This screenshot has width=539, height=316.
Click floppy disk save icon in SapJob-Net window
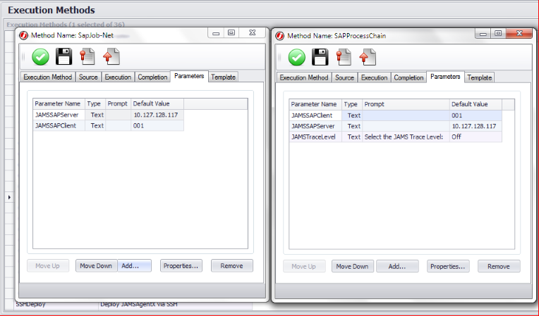coord(64,56)
